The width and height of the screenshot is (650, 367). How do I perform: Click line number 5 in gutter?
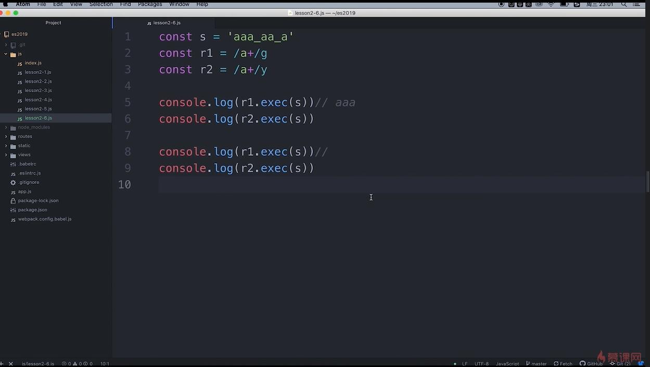[x=128, y=102]
